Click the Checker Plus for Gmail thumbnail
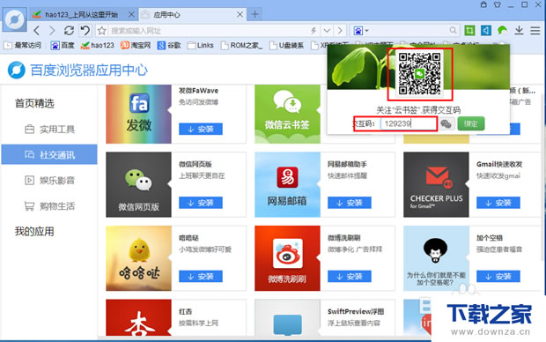Viewport: 546px width, 342px height. [436, 184]
